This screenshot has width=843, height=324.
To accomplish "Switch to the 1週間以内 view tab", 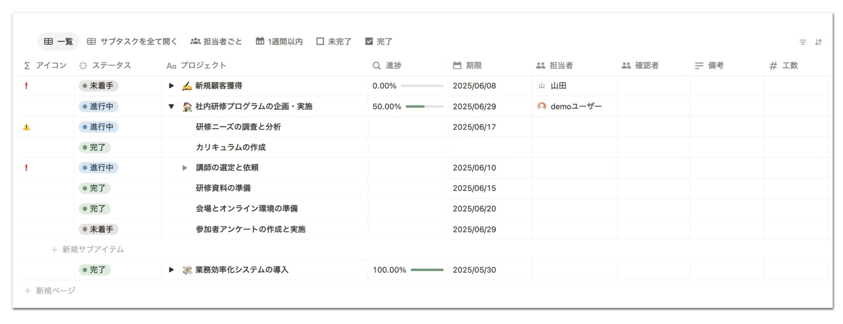I will (x=279, y=42).
